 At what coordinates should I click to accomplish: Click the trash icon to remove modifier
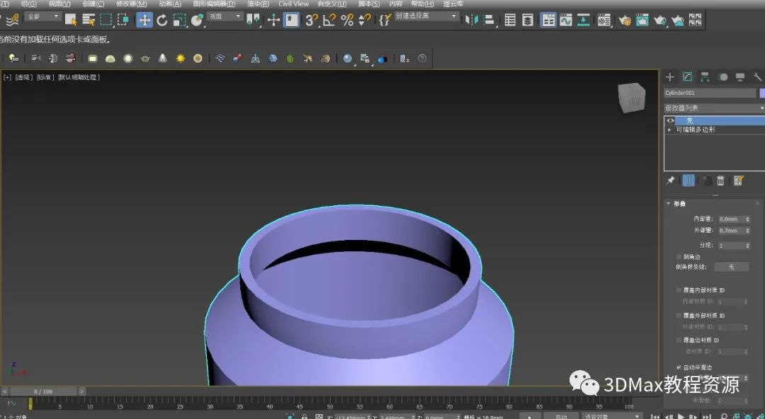[720, 180]
